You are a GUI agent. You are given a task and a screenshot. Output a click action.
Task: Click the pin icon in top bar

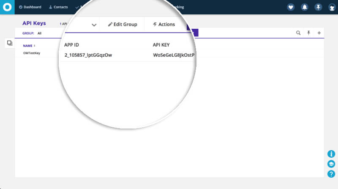point(318,7)
